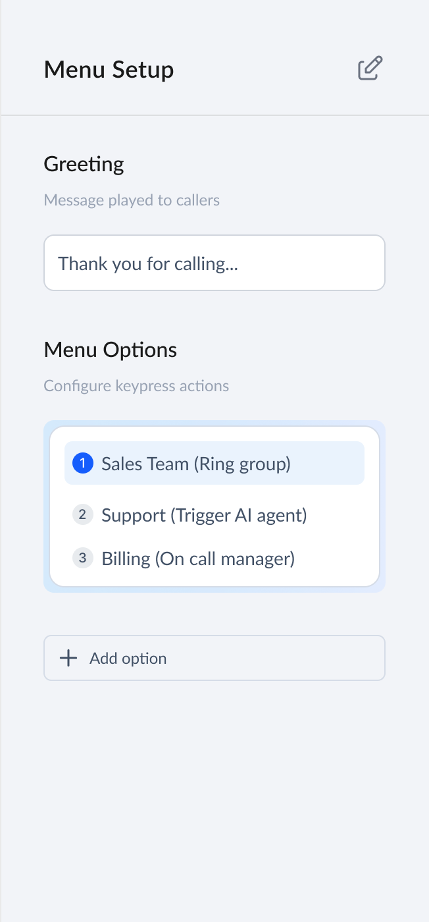Select the Sales Team (Ring group) option

(195, 463)
